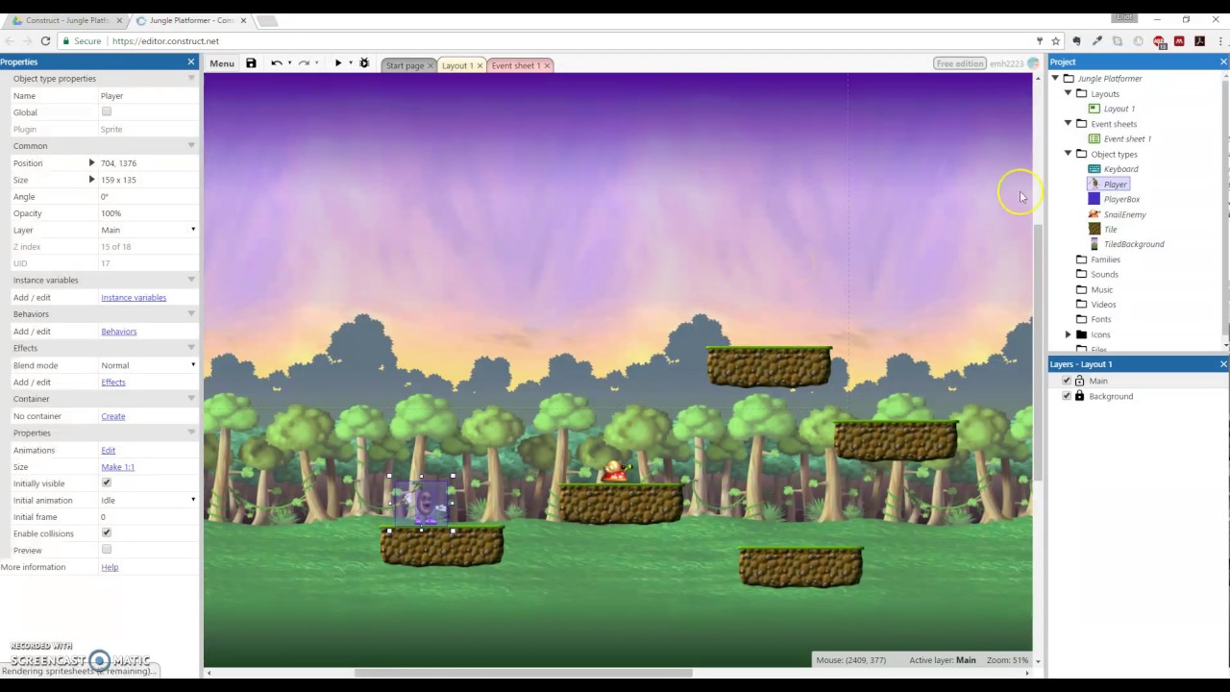Viewport: 1230px width, 692px height.
Task: Uncheck Initially visible
Action: coord(107,483)
